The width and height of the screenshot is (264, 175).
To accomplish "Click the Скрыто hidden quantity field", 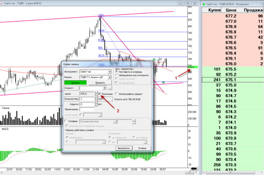I will 87,104.
